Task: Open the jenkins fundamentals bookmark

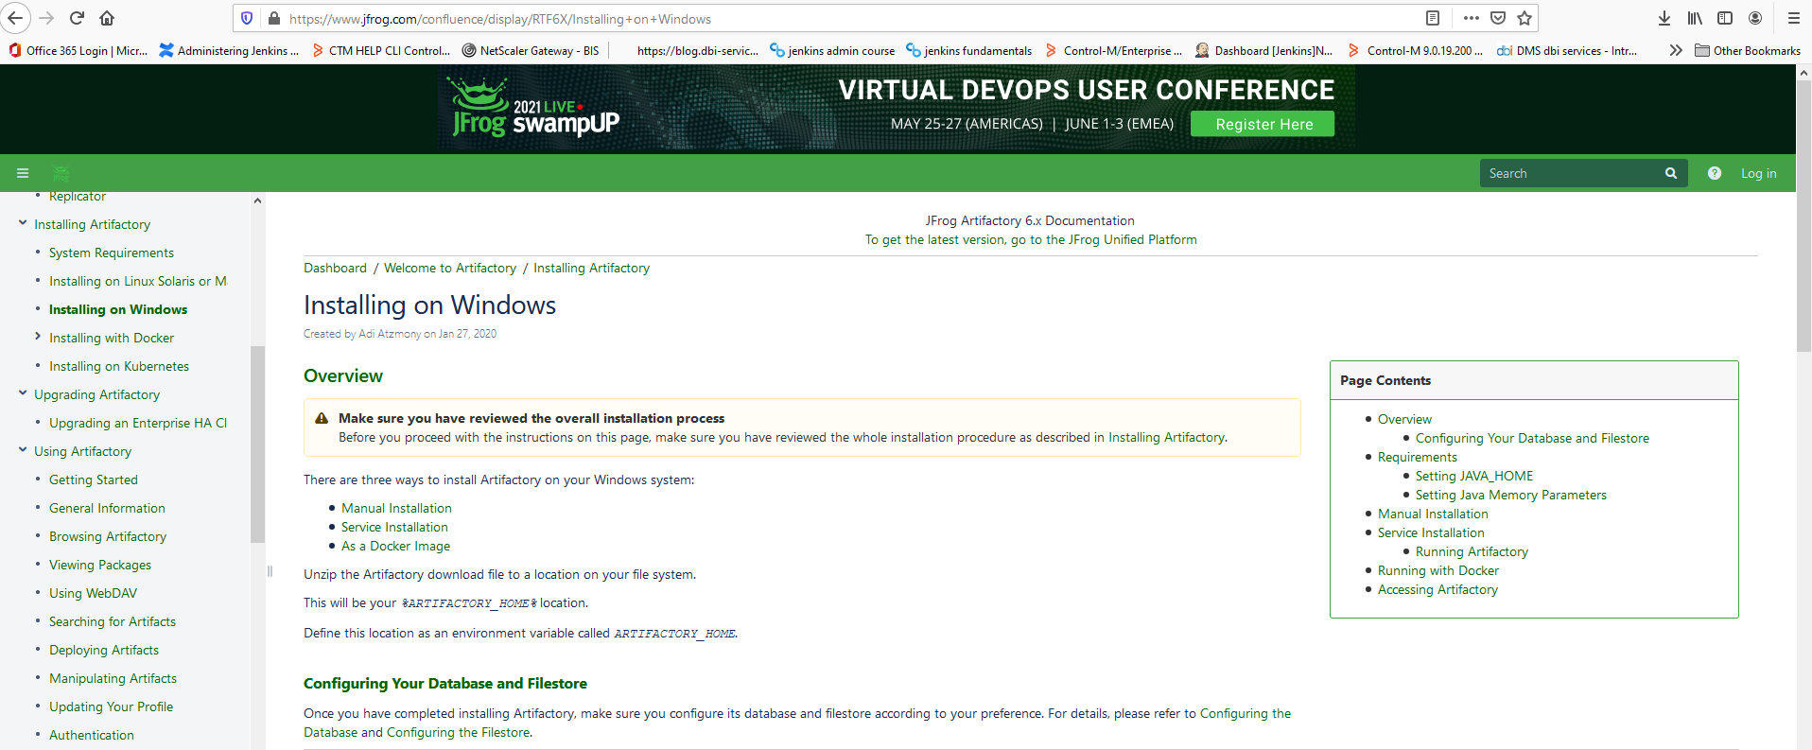Action: (969, 50)
